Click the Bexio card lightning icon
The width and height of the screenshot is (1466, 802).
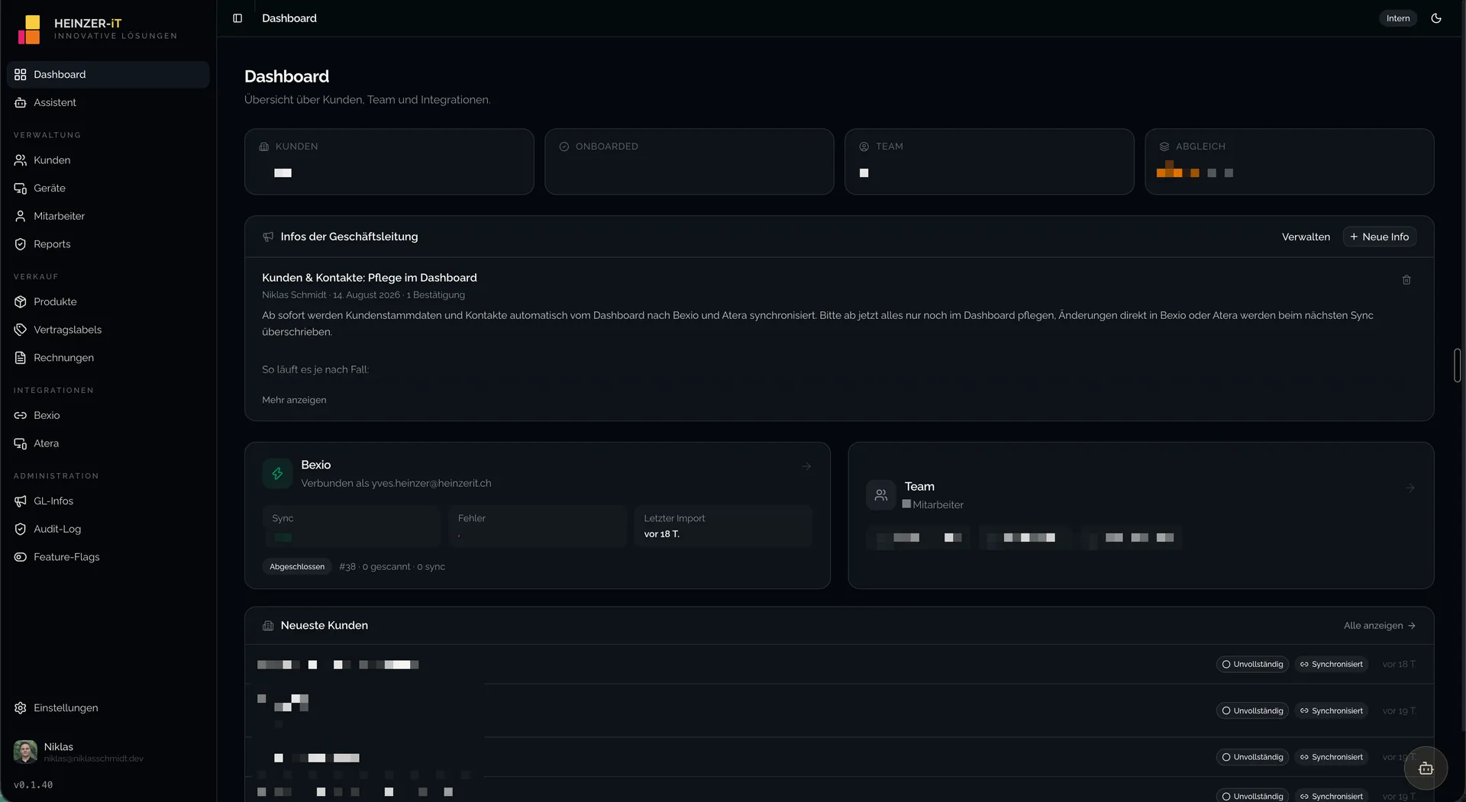[277, 474]
